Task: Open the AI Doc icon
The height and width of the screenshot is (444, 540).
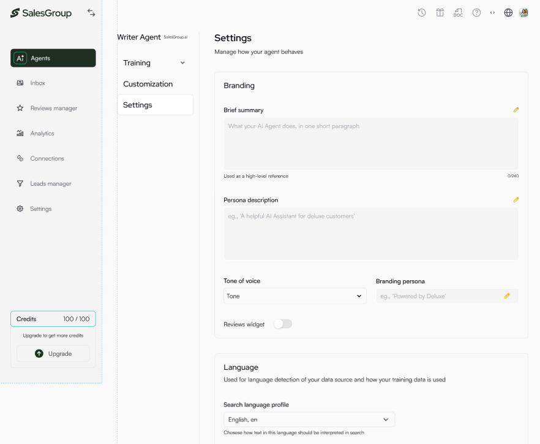Action: tap(458, 12)
